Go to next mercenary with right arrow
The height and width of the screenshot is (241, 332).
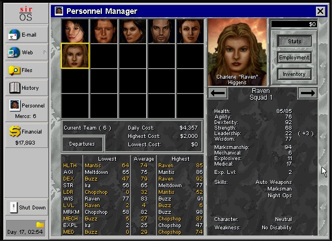(x=307, y=93)
